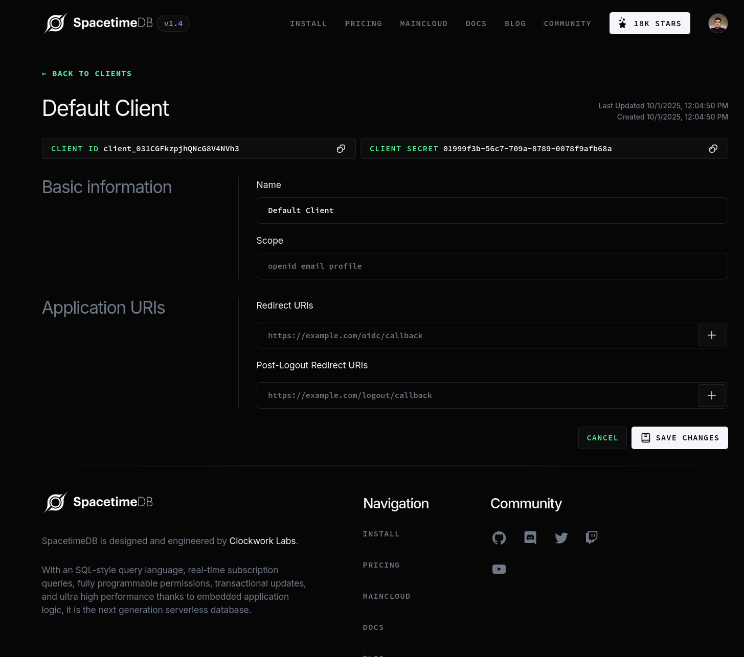Go back using BACK TO CLIENTS link
744x657 pixels.
86,73
